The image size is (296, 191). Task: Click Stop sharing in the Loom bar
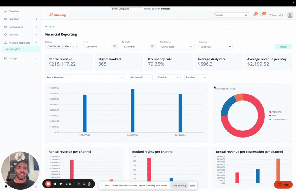tap(179, 186)
